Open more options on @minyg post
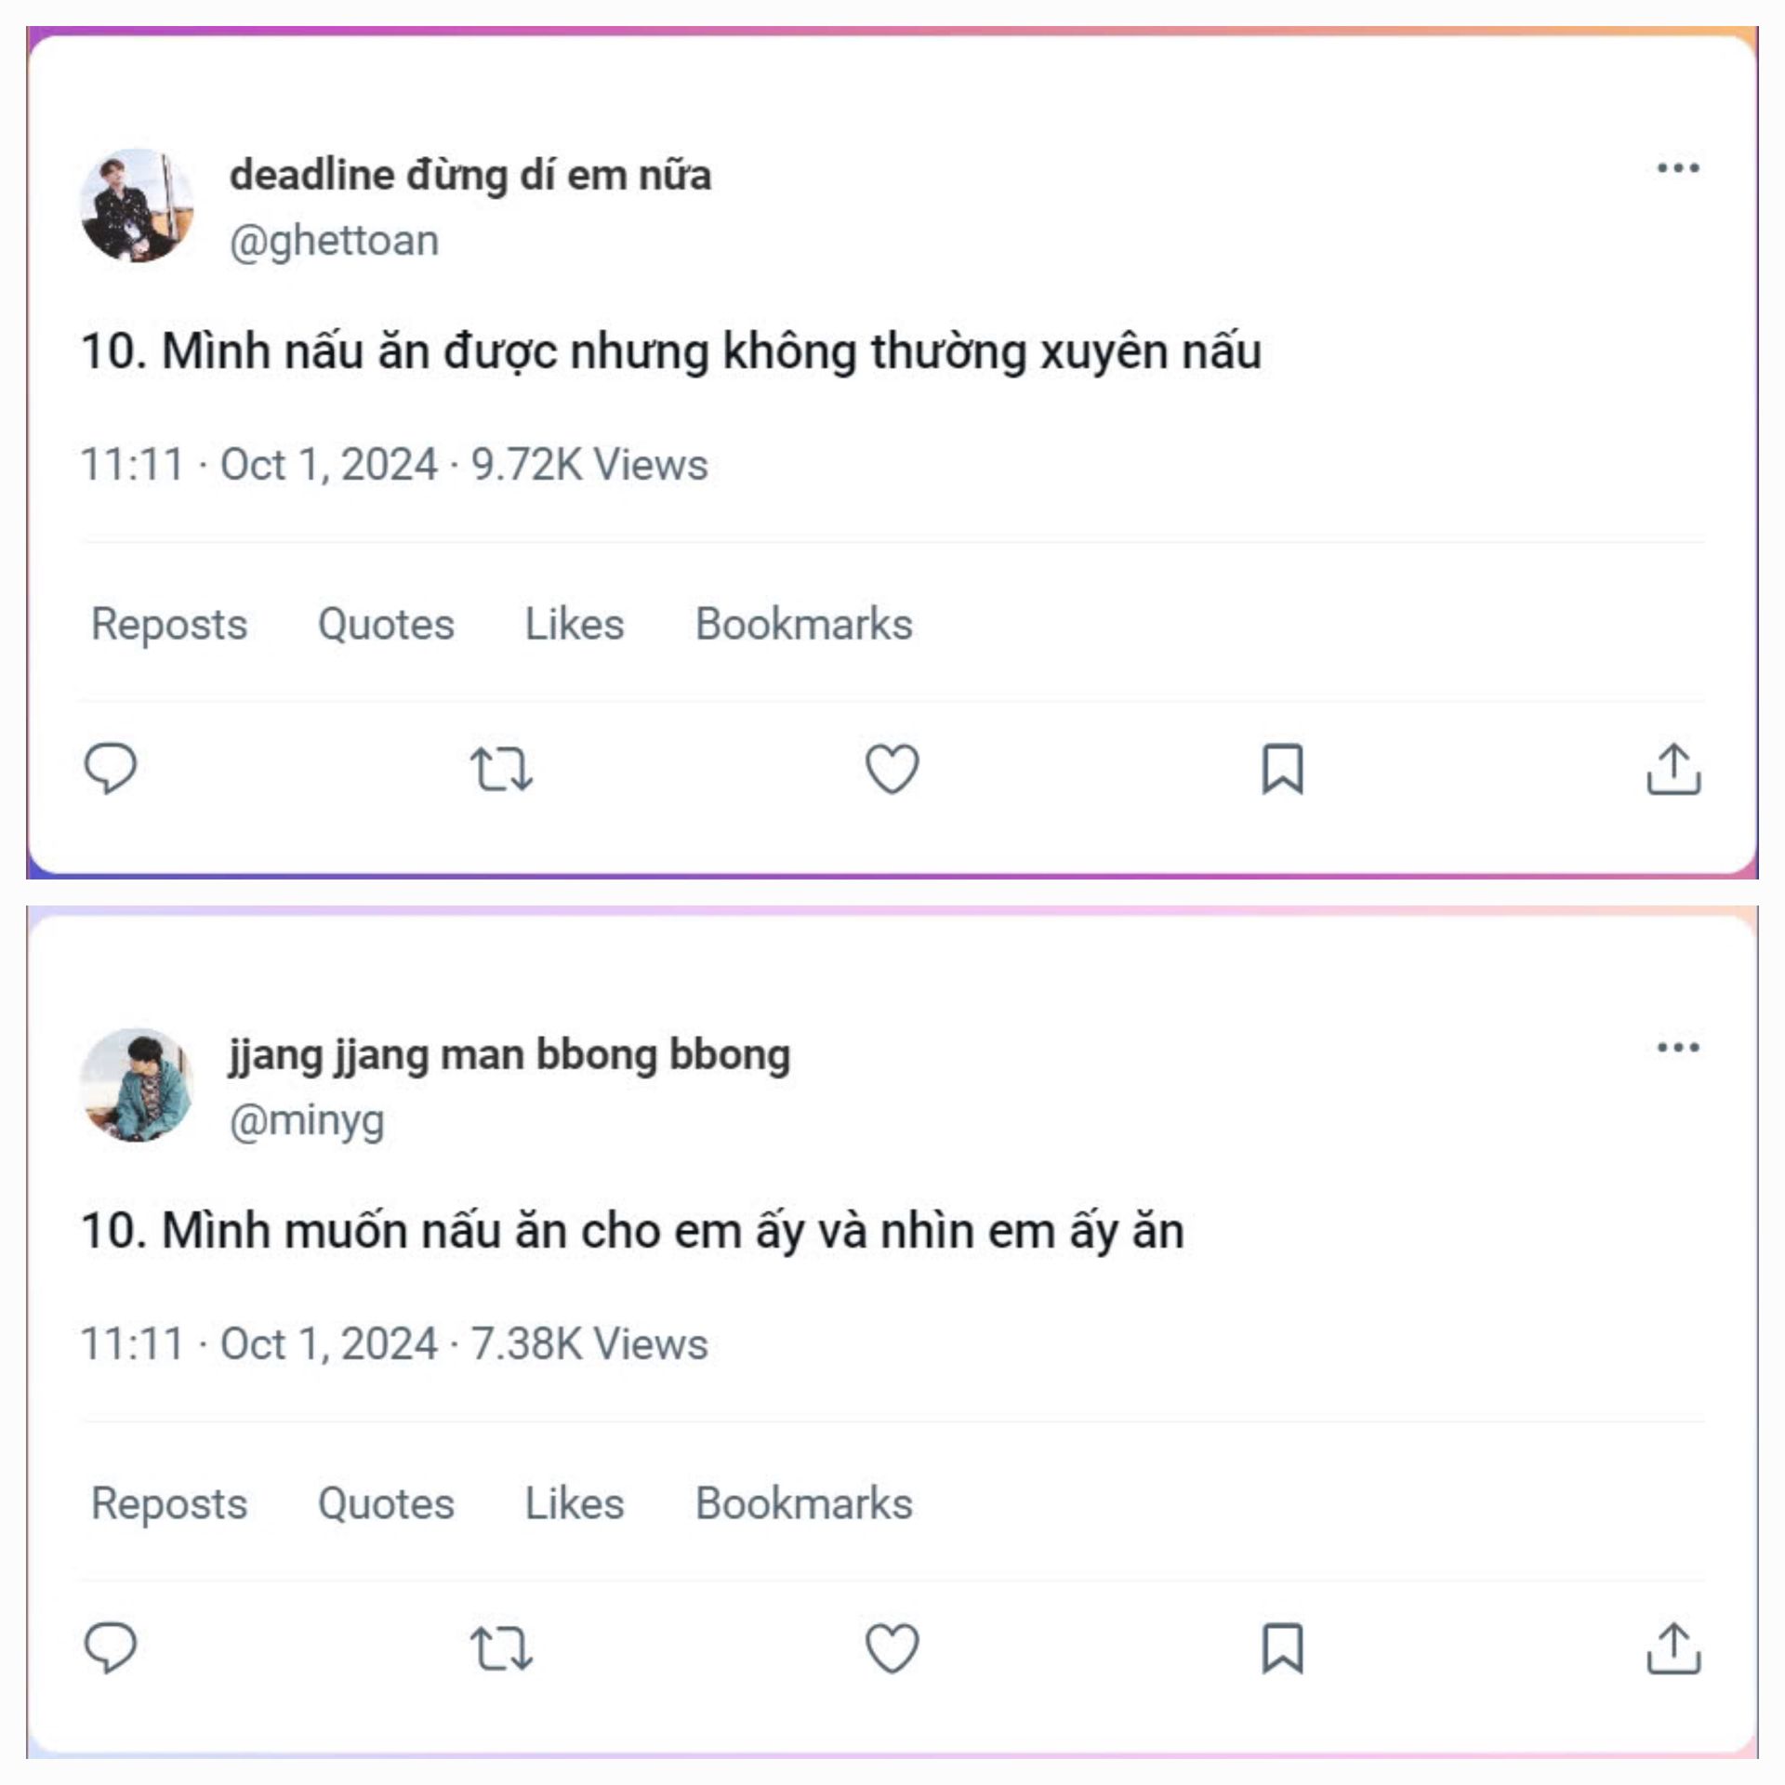This screenshot has height=1785, width=1785. pyautogui.click(x=1678, y=1048)
